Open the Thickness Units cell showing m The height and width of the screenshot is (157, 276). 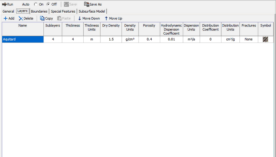pyautogui.click(x=92, y=39)
